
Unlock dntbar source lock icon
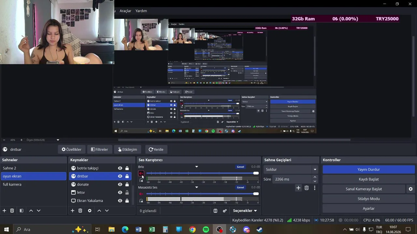pyautogui.click(x=127, y=176)
